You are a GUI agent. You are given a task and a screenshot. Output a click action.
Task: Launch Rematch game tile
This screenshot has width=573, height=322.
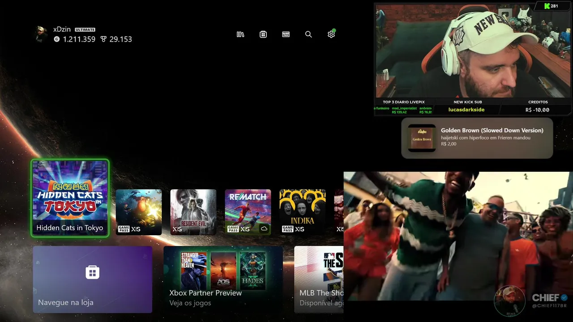(248, 212)
